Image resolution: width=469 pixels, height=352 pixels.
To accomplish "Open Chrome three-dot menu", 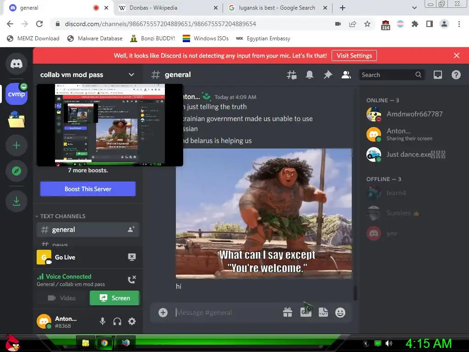I will tap(459, 24).
